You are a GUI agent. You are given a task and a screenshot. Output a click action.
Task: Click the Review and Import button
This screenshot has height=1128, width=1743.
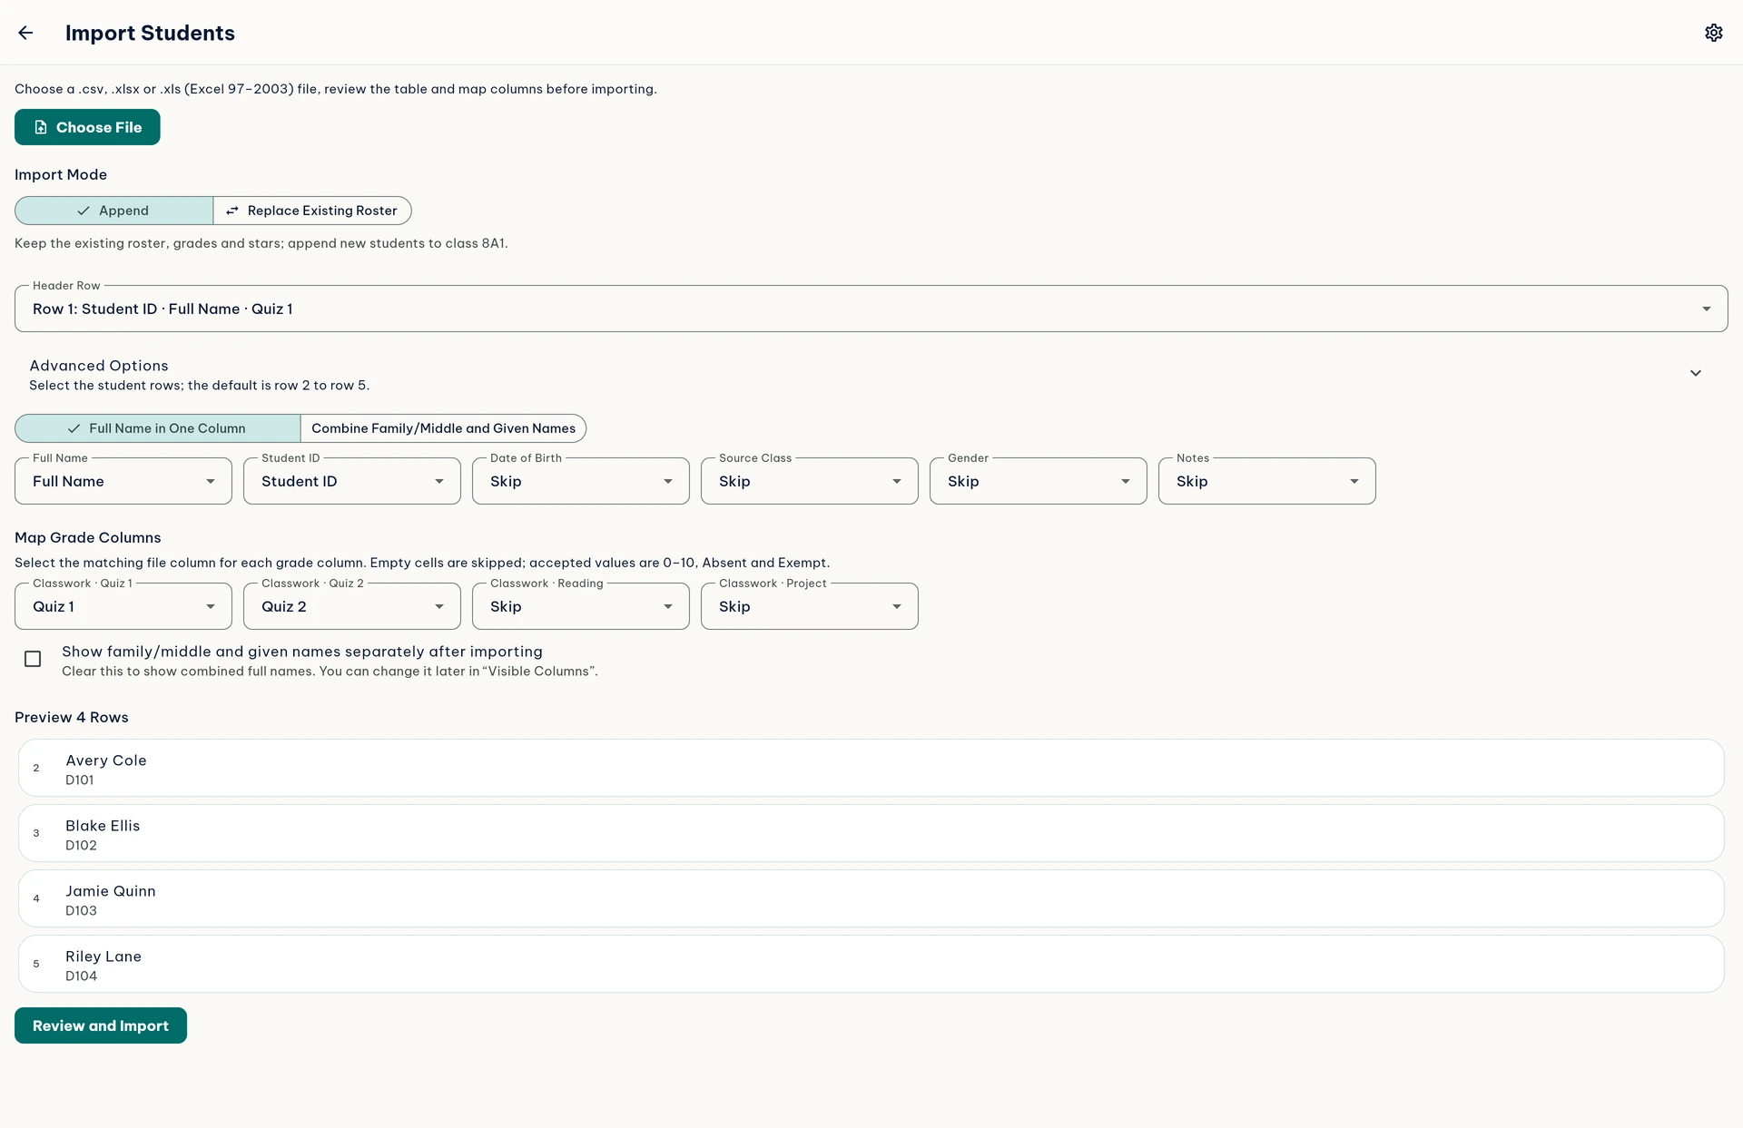point(101,1025)
